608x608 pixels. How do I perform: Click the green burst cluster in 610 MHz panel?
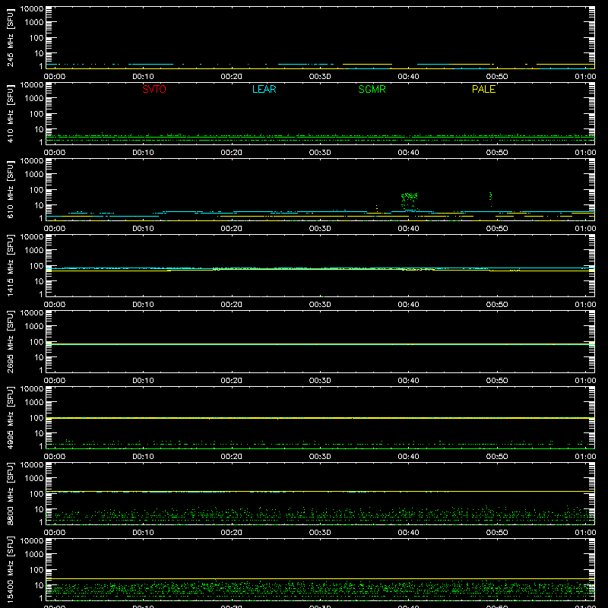click(x=409, y=201)
